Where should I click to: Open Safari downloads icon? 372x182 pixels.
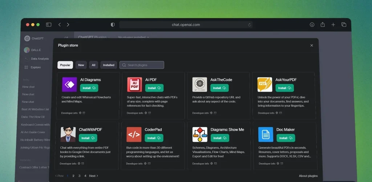pos(312,25)
